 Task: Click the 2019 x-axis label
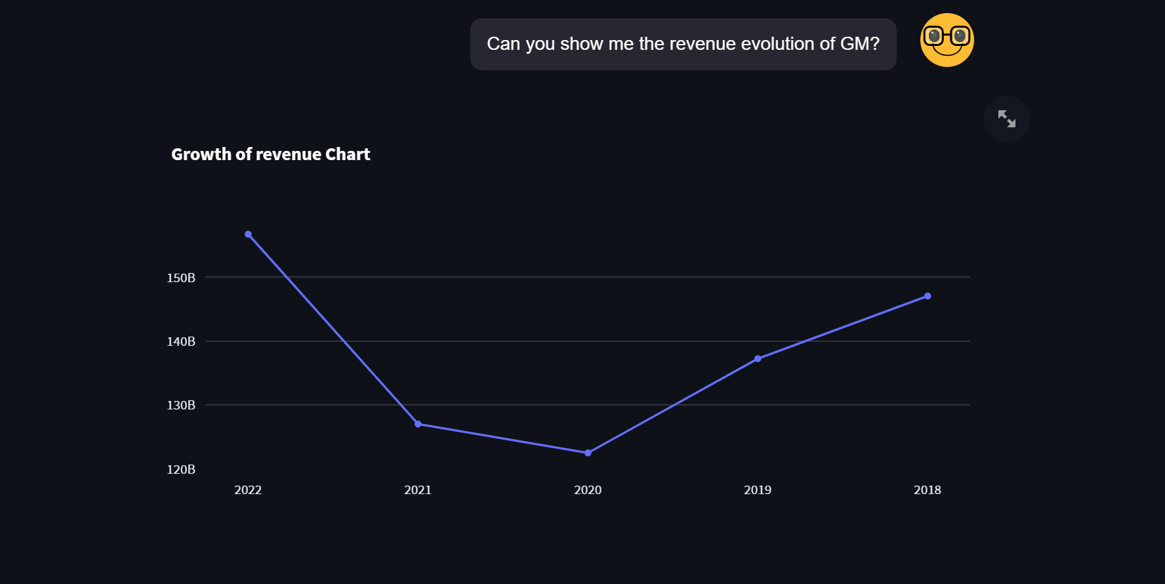758,490
